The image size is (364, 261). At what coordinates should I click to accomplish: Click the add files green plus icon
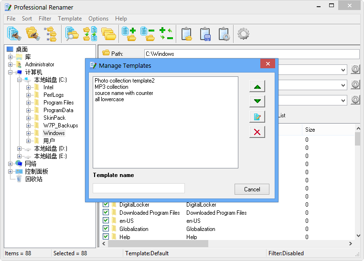(x=128, y=34)
